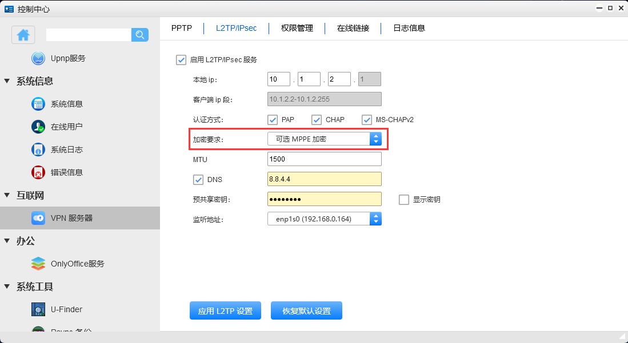This screenshot has width=628, height=343.
Task: Open 错误信息 in the sidebar
Action: [66, 172]
